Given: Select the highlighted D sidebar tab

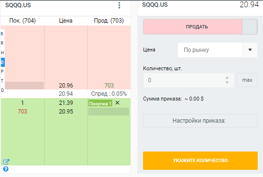Looking at the screenshot, I should pyautogui.click(x=2, y=63).
